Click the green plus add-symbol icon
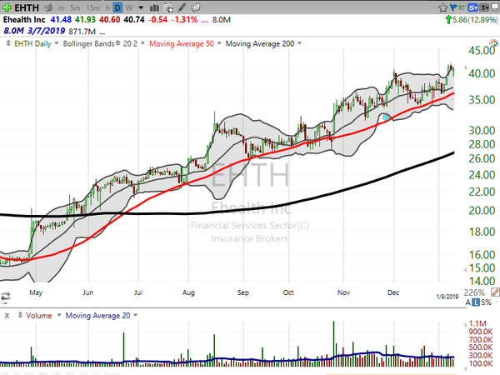This screenshot has width=500, height=375. click(x=7, y=7)
